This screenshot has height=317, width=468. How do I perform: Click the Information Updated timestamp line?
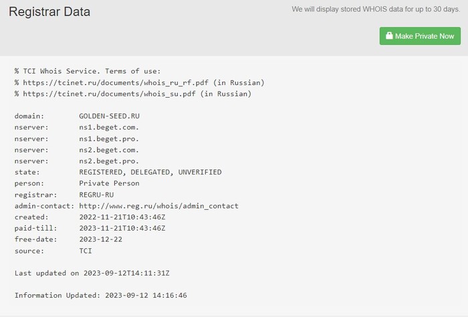tap(100, 296)
